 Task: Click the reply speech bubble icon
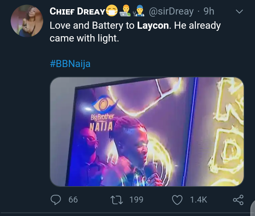56,200
